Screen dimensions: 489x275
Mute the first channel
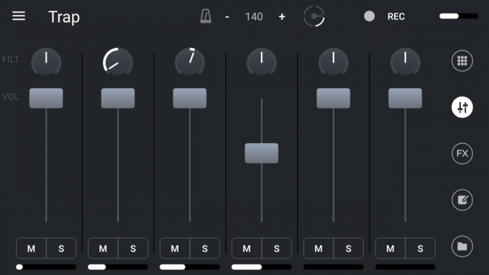click(31, 248)
